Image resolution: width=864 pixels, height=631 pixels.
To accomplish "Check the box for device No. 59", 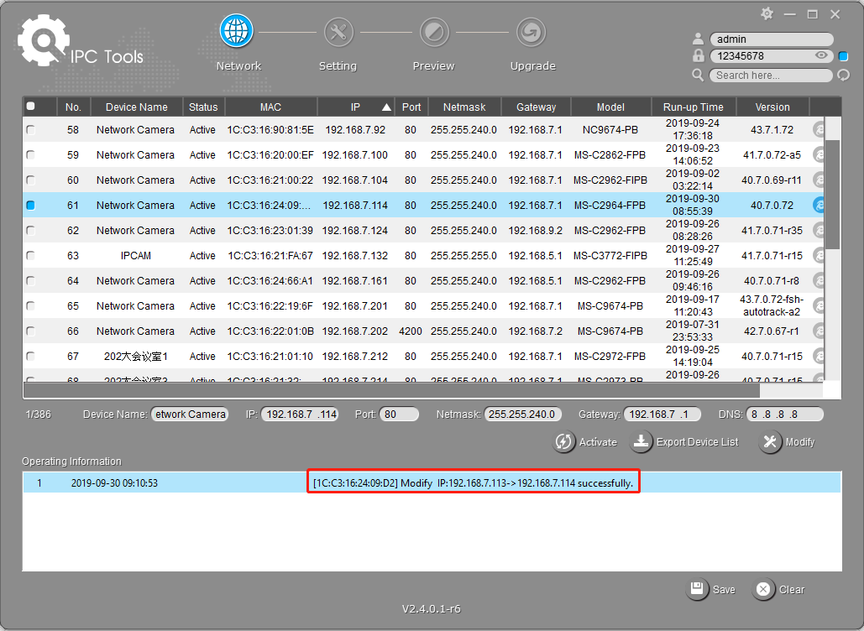I will [31, 155].
